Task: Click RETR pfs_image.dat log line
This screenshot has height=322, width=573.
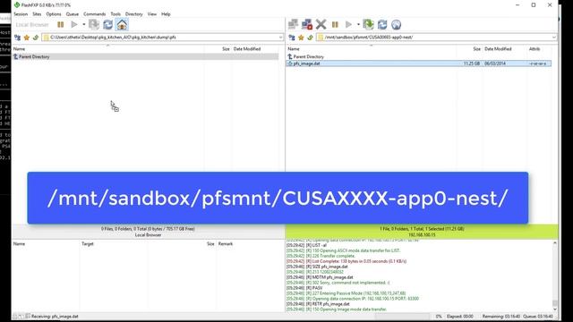Action: click(318, 304)
